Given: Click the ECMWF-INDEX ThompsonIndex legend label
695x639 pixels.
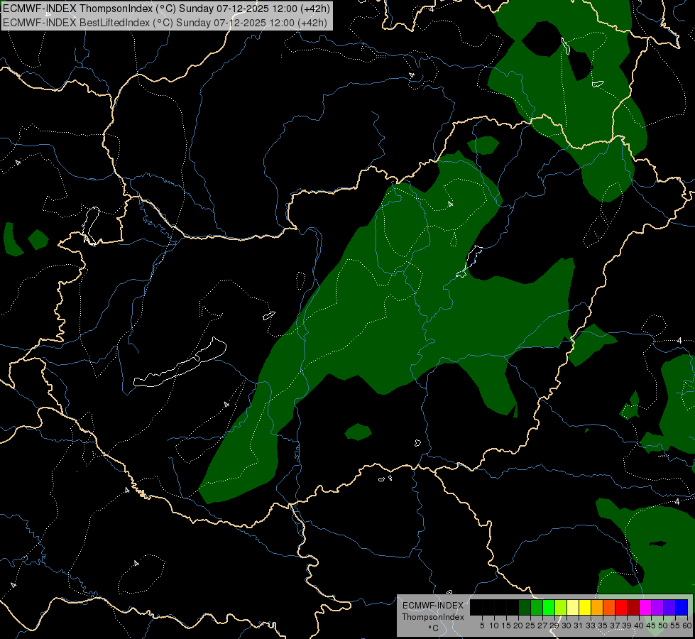Looking at the screenshot, I should click(433, 611).
